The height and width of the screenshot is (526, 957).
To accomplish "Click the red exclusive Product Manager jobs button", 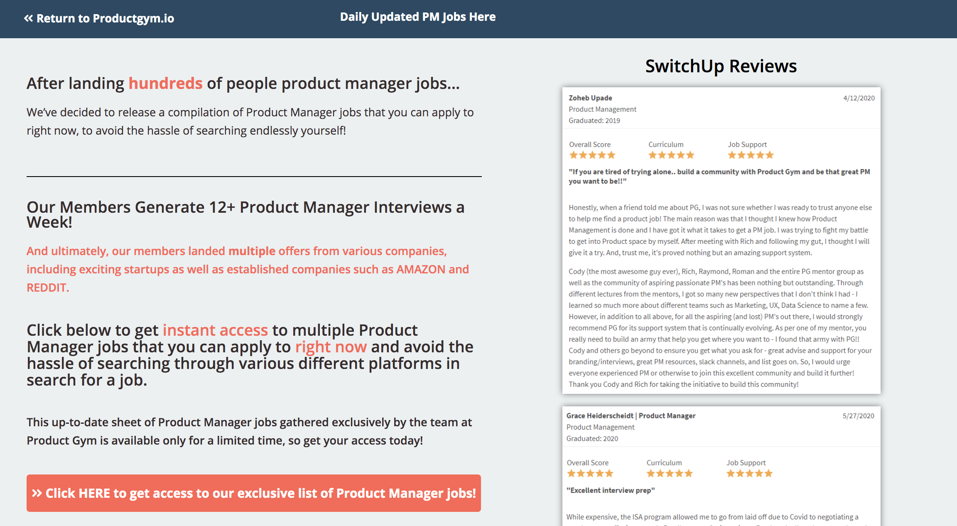I will [x=254, y=493].
